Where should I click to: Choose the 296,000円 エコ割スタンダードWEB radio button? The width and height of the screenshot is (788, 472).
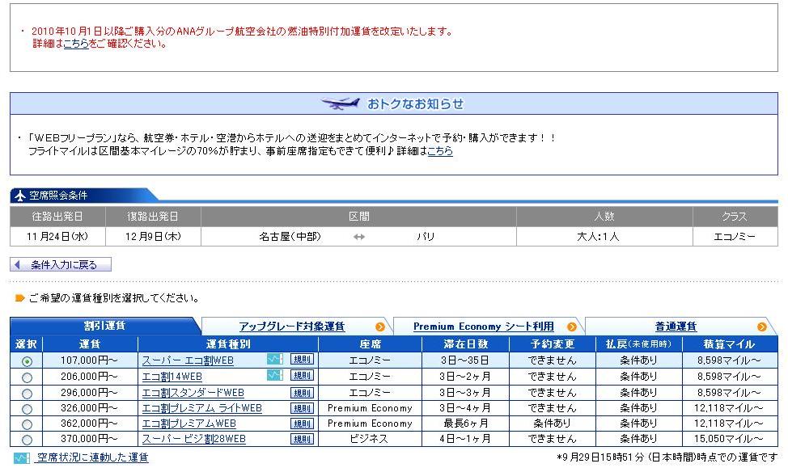pos(28,394)
